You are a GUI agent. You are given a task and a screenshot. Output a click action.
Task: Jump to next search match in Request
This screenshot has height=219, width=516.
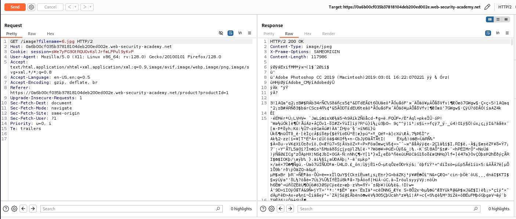click(33, 209)
